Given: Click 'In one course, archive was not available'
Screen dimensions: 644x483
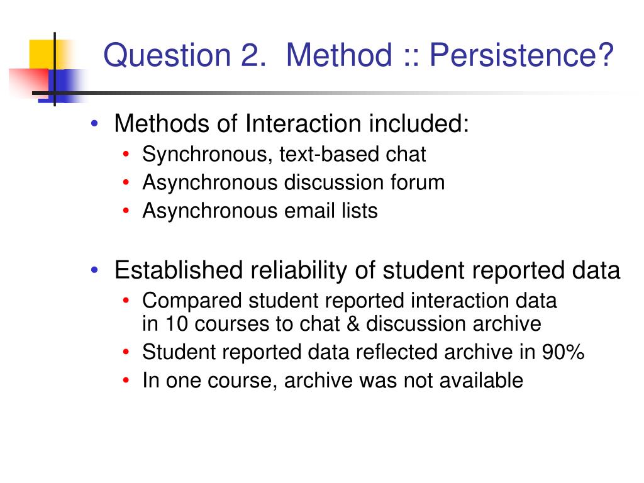Looking at the screenshot, I should tap(333, 380).
